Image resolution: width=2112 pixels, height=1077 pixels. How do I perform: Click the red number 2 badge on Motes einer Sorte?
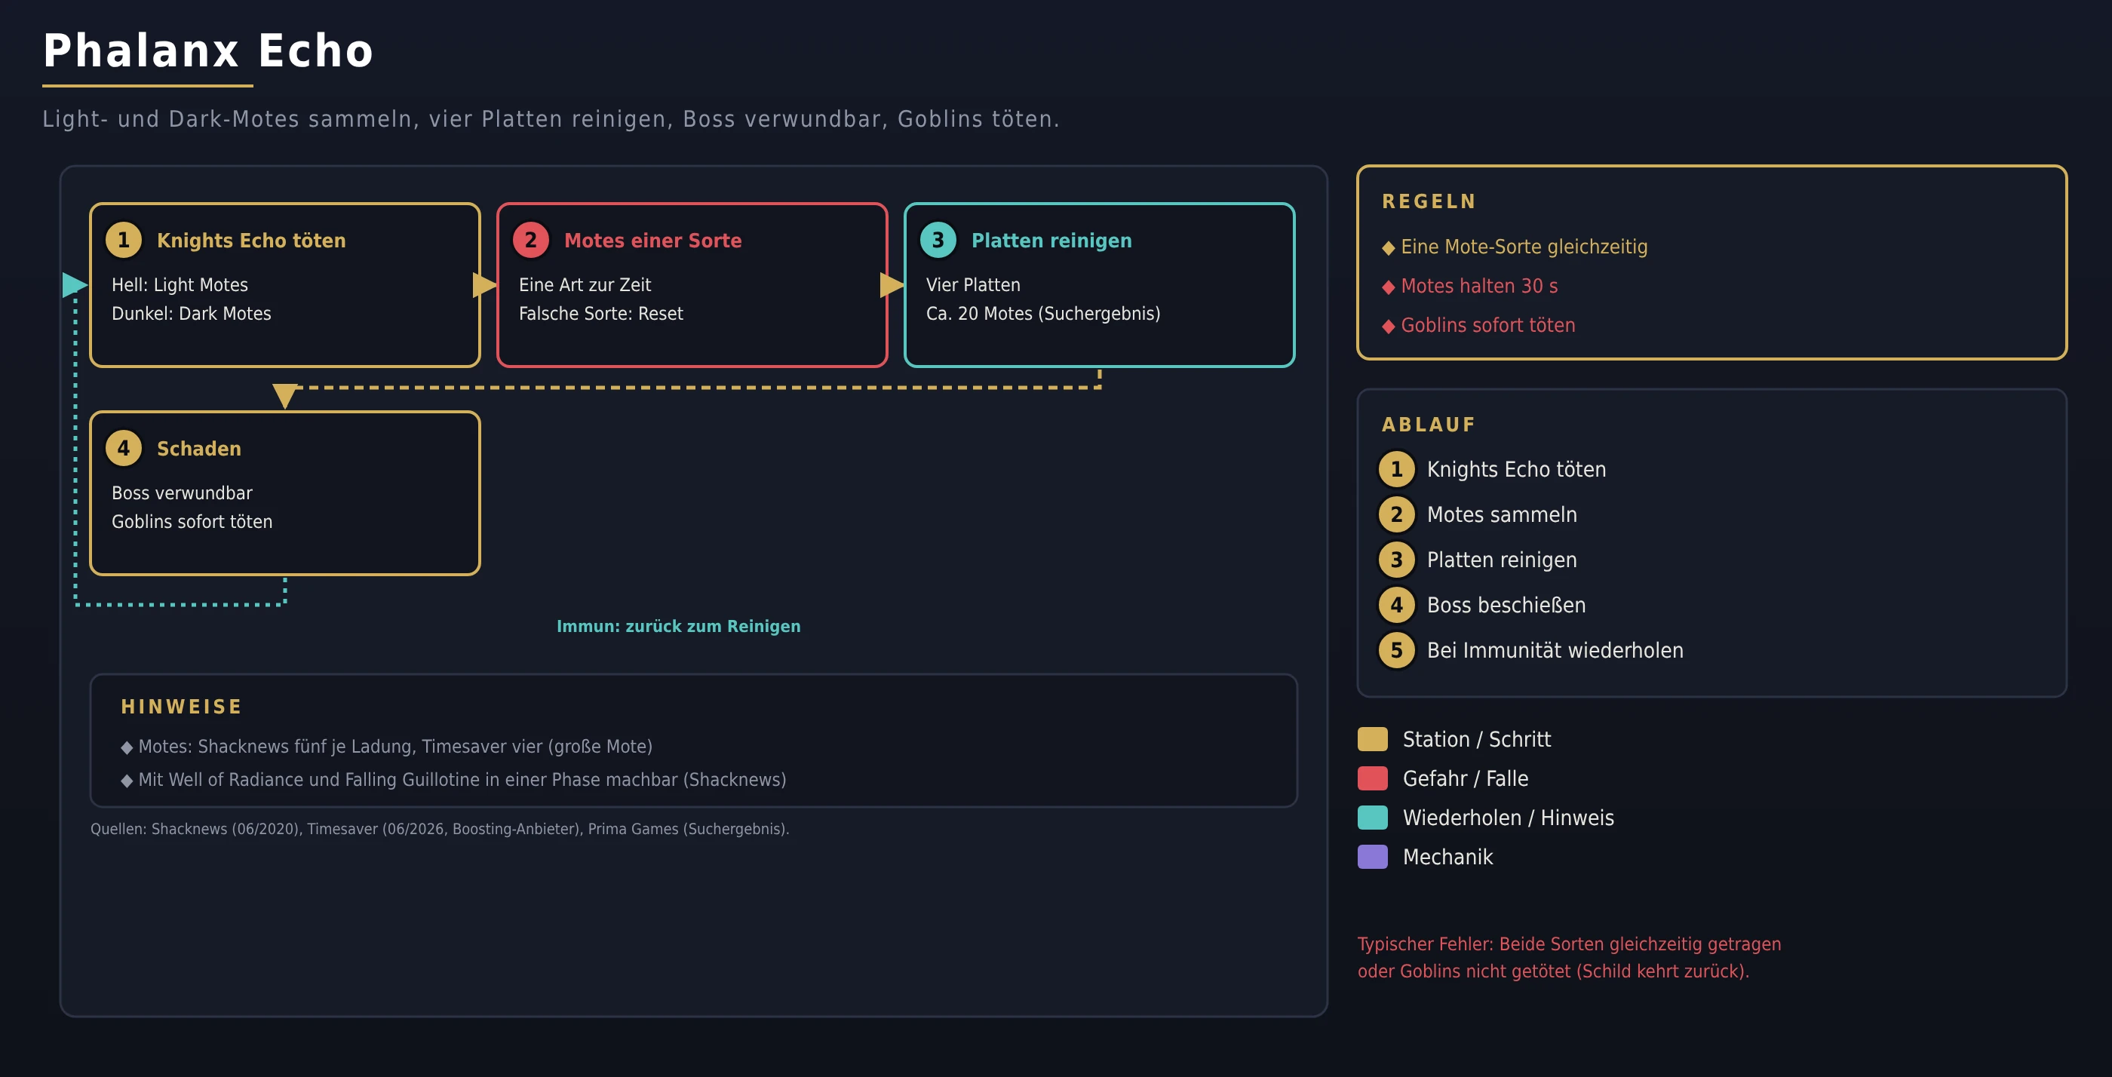pos(530,240)
